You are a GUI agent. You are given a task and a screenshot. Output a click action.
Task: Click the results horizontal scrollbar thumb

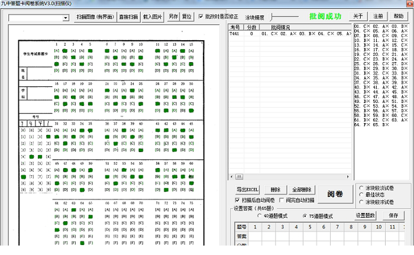(x=239, y=176)
